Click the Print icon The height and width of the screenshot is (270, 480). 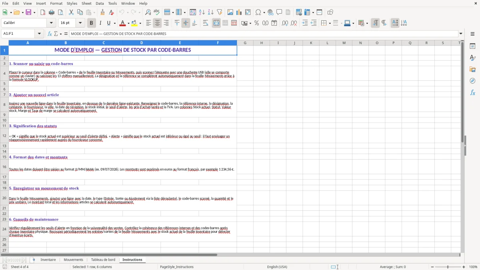point(52,12)
